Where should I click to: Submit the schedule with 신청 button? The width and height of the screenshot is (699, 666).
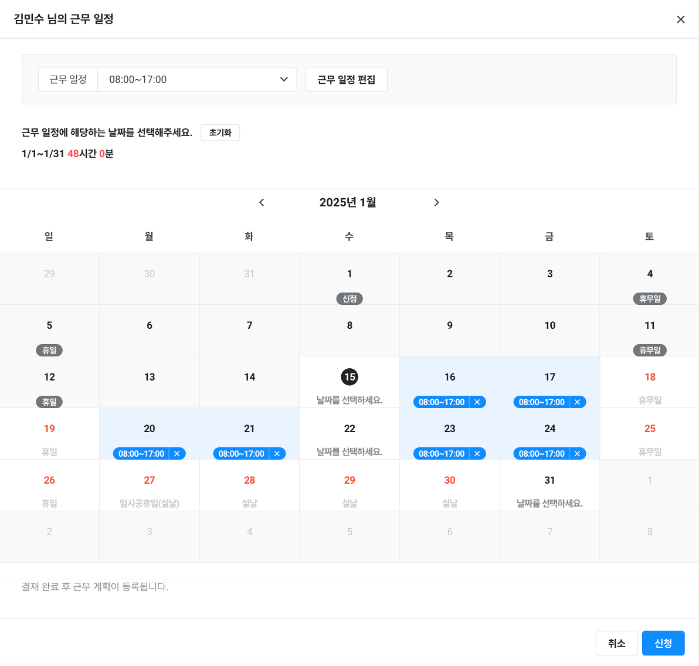click(663, 643)
